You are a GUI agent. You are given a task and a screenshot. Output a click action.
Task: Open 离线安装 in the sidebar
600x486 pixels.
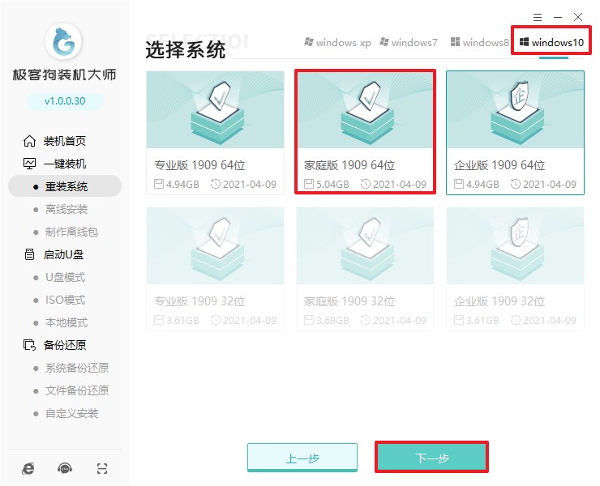click(x=66, y=209)
